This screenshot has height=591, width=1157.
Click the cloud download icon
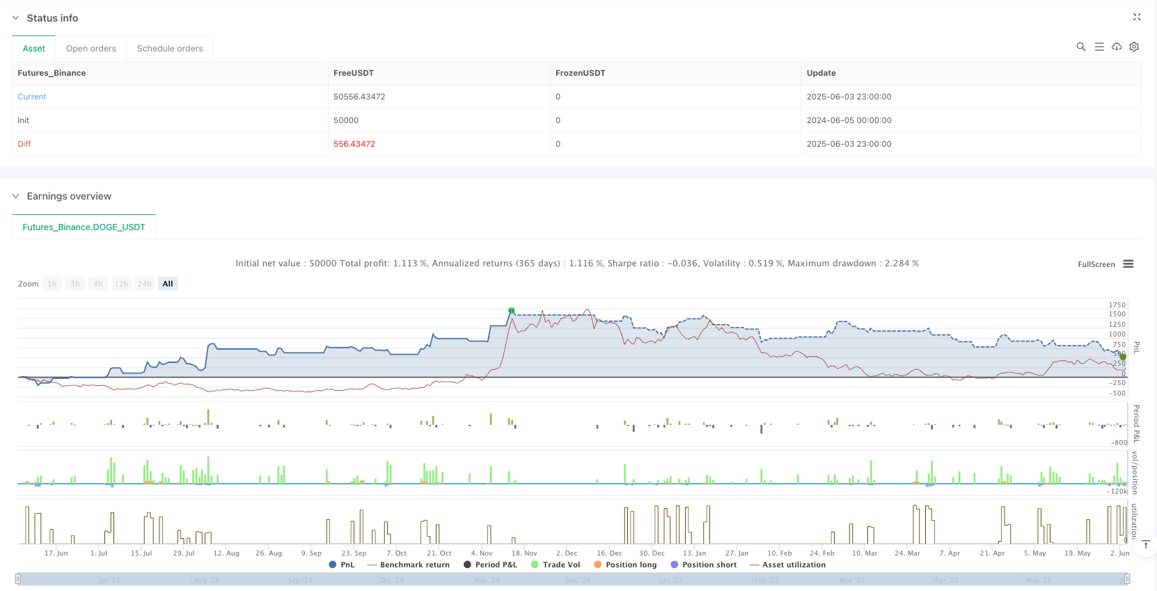1117,47
